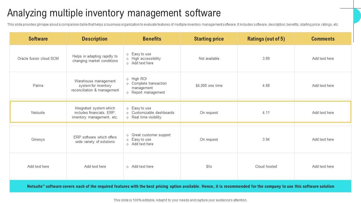Click the 4.11 rating value

[x=266, y=113]
